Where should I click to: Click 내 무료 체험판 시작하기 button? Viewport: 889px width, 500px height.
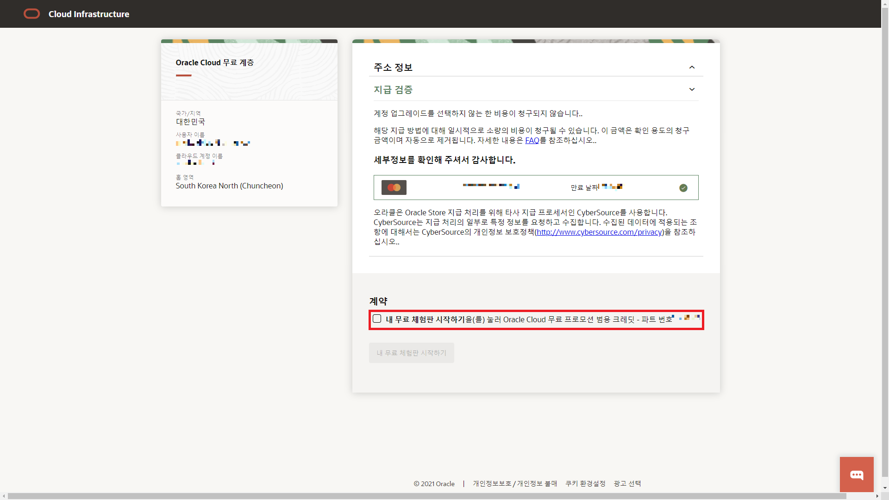pos(411,353)
